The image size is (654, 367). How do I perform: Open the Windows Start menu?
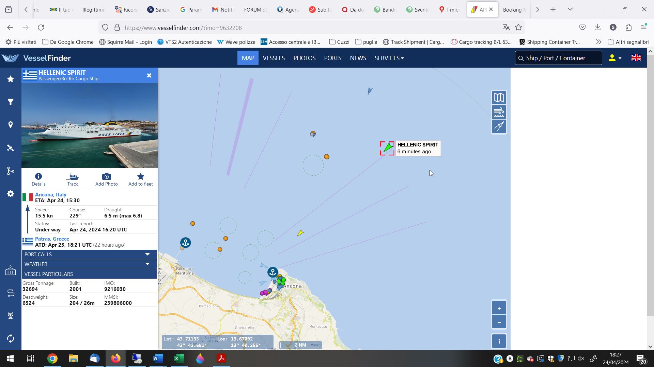click(x=10, y=359)
